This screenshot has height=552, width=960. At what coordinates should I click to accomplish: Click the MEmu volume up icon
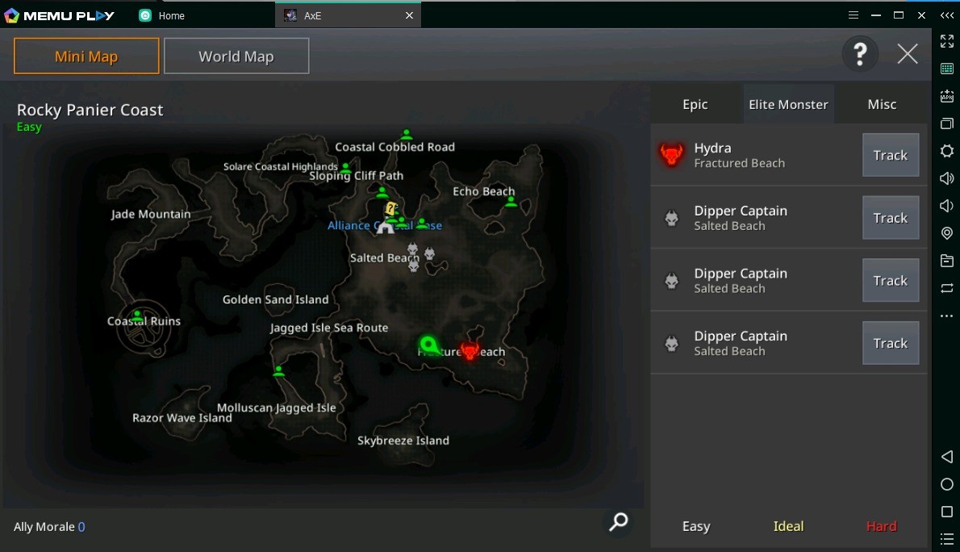pos(947,178)
